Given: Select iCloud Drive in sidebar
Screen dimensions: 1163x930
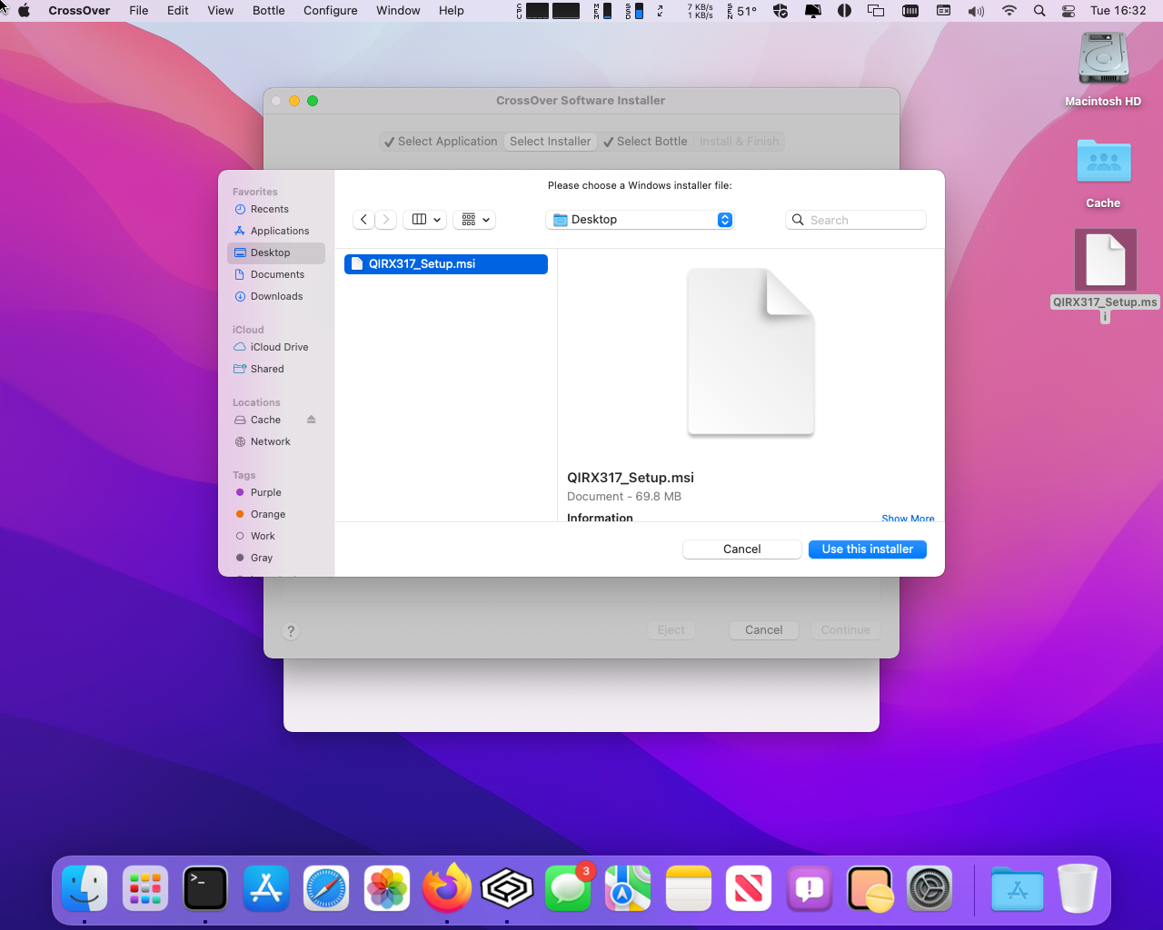Looking at the screenshot, I should pos(276,347).
